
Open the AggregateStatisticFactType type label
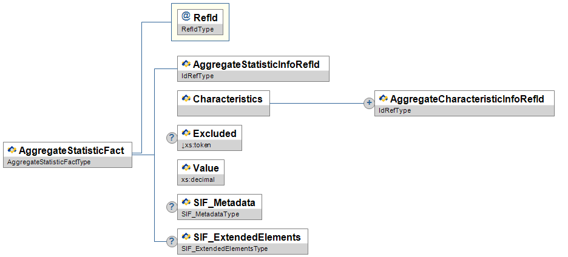pyautogui.click(x=49, y=162)
